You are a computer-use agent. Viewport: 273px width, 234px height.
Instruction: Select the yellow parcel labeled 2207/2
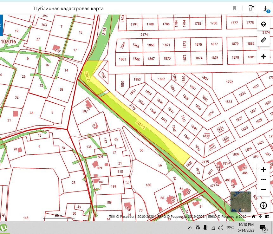140,125
